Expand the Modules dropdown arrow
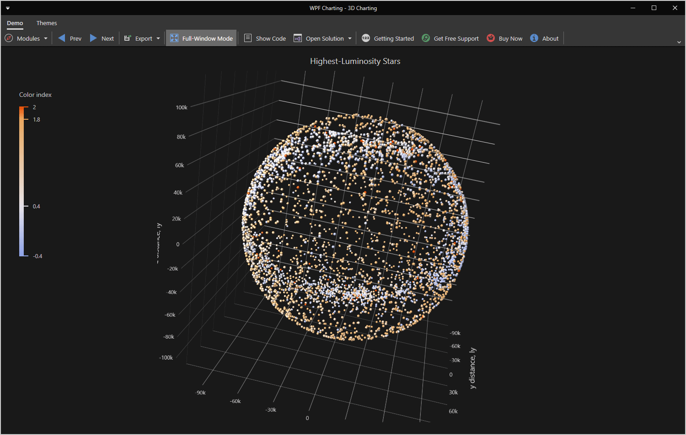Viewport: 686px width, 435px height. click(x=46, y=39)
